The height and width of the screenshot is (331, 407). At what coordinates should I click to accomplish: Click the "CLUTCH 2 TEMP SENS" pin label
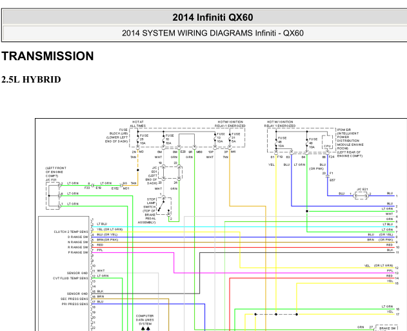click(x=70, y=232)
